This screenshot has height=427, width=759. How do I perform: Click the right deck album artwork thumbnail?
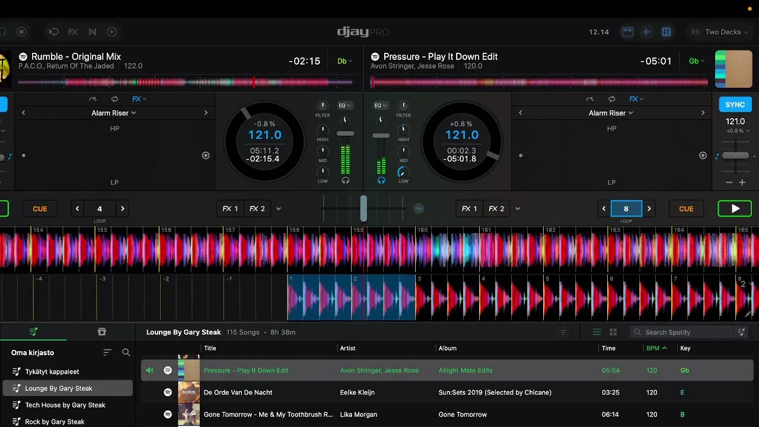[x=733, y=69]
